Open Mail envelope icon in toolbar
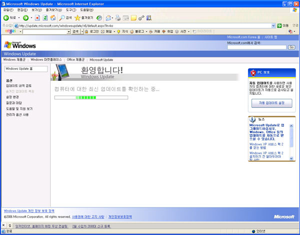300x235 pixels. [x=108, y=18]
